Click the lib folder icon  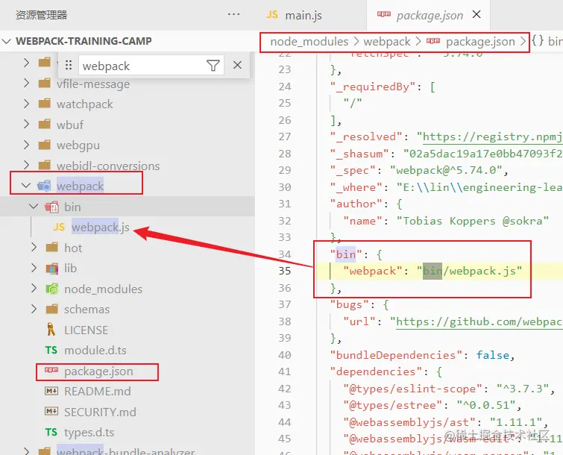point(52,269)
